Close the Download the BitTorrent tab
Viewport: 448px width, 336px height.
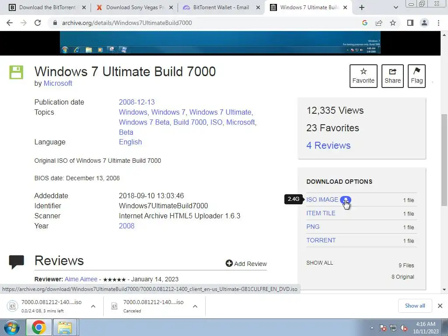coord(84,8)
